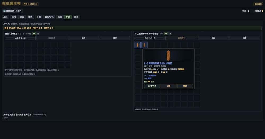Click the 售价 88 金币 price text
Image resolution: width=265 pixels, height=139 pixels.
[149, 81]
